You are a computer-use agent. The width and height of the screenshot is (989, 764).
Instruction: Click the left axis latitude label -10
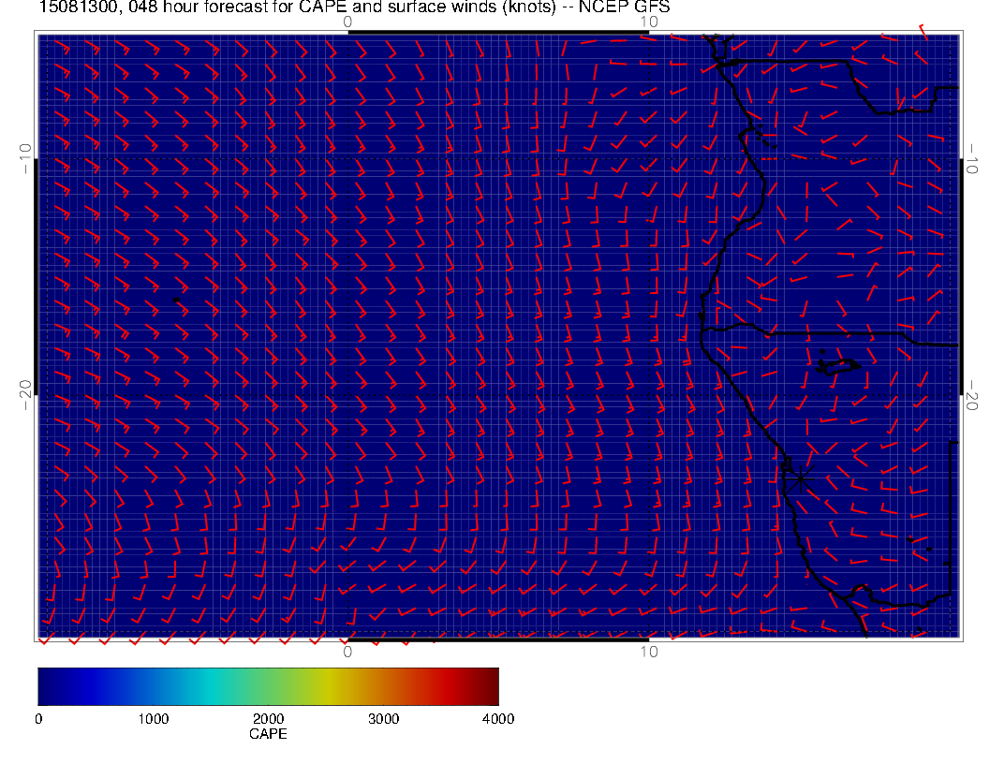(x=25, y=157)
